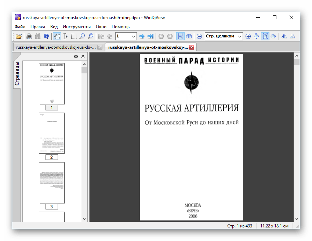The height and width of the screenshot is (241, 312).
Task: Toggle the hand drag tool
Action: point(57,36)
